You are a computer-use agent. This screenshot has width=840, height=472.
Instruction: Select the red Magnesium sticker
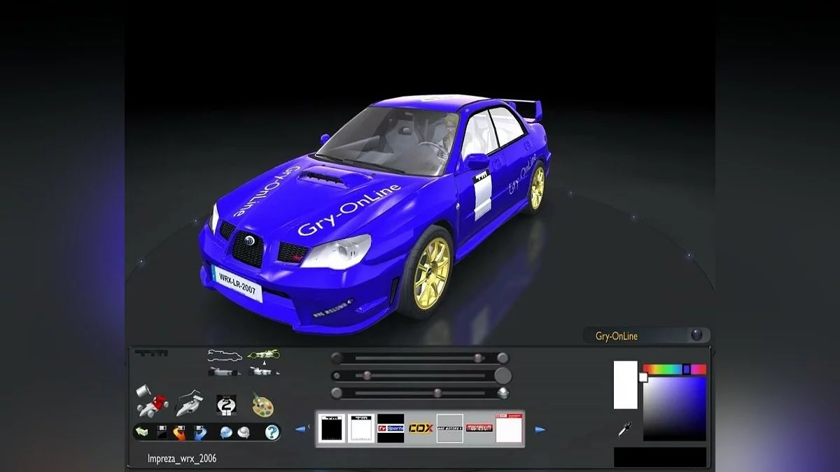point(479,428)
